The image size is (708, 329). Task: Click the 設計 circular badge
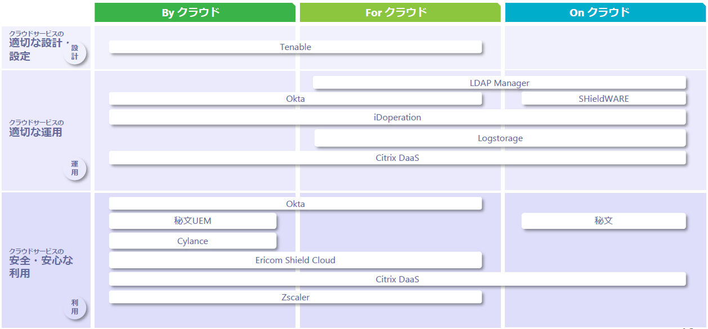[x=75, y=53]
